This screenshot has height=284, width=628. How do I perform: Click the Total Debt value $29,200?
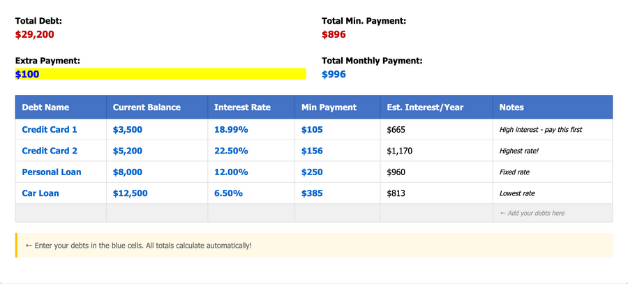pos(34,34)
